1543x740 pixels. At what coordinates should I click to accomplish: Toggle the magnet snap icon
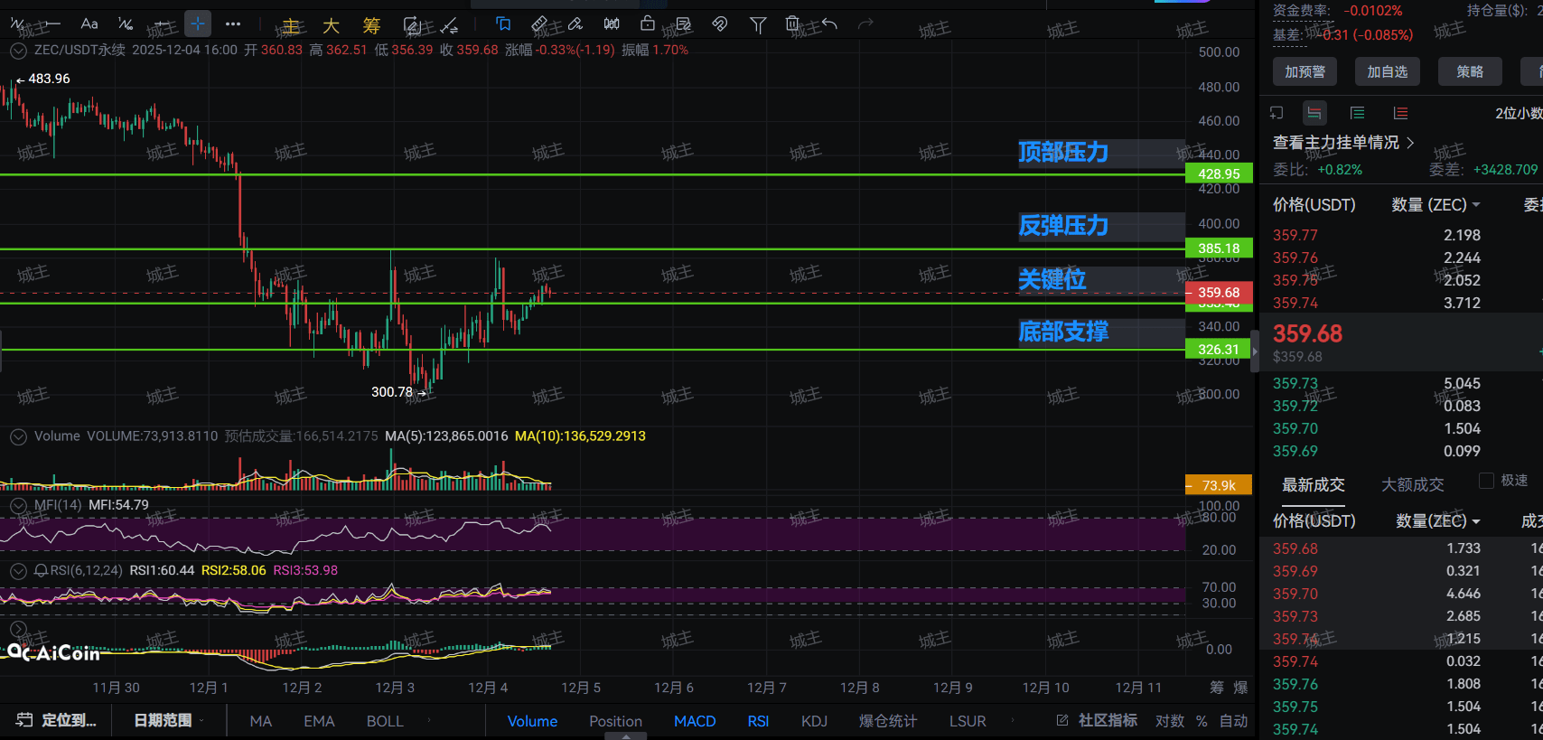point(720,24)
